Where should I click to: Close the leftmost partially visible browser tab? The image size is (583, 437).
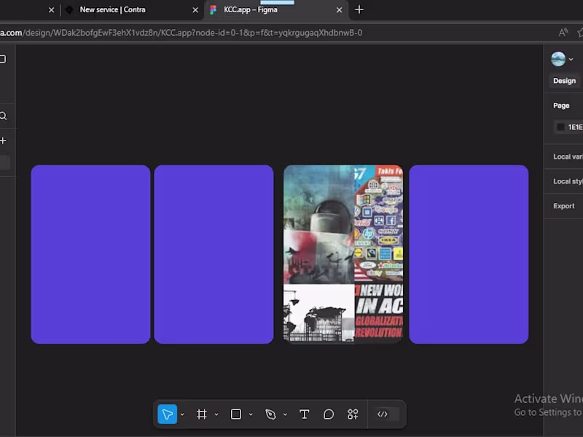[x=51, y=10]
